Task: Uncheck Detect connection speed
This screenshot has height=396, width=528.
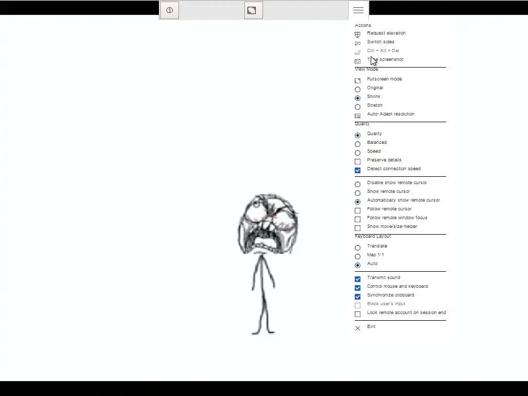Action: click(358, 170)
